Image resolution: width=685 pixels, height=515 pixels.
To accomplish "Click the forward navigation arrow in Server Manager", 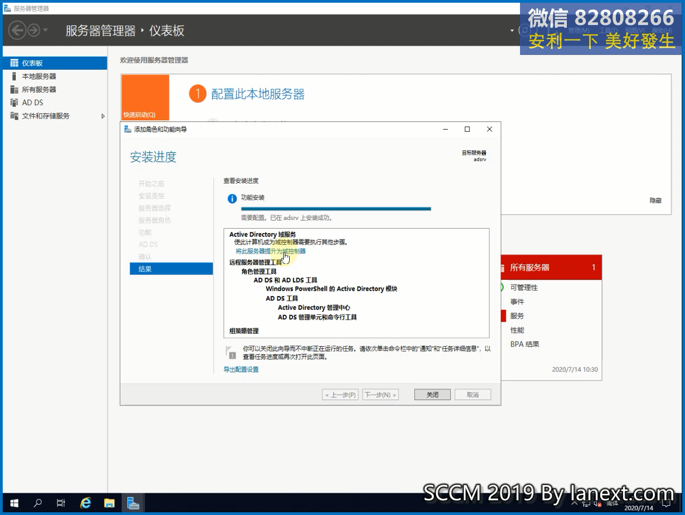I will (x=34, y=30).
